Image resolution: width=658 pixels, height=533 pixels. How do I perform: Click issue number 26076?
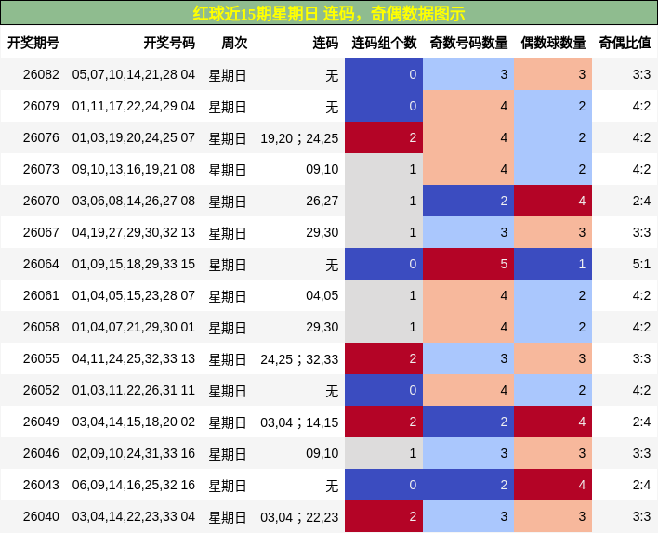41,137
